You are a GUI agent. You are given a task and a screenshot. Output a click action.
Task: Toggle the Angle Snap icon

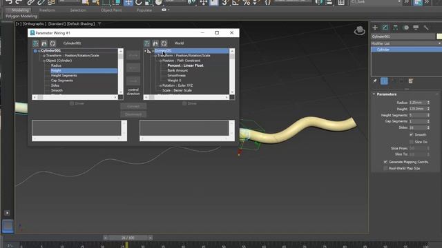[x=236, y=3]
